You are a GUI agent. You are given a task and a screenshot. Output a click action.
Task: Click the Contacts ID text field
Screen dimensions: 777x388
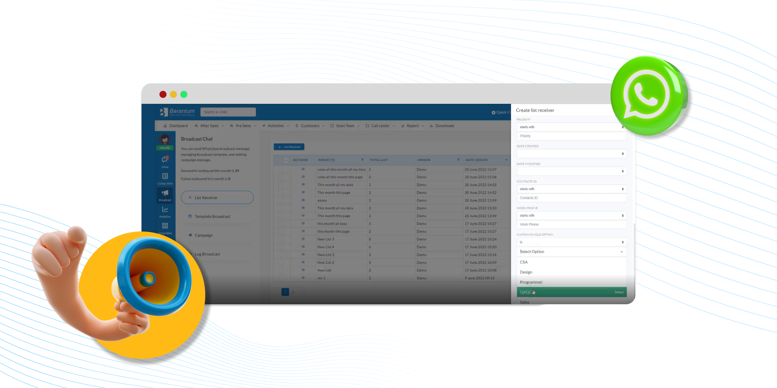(x=571, y=198)
